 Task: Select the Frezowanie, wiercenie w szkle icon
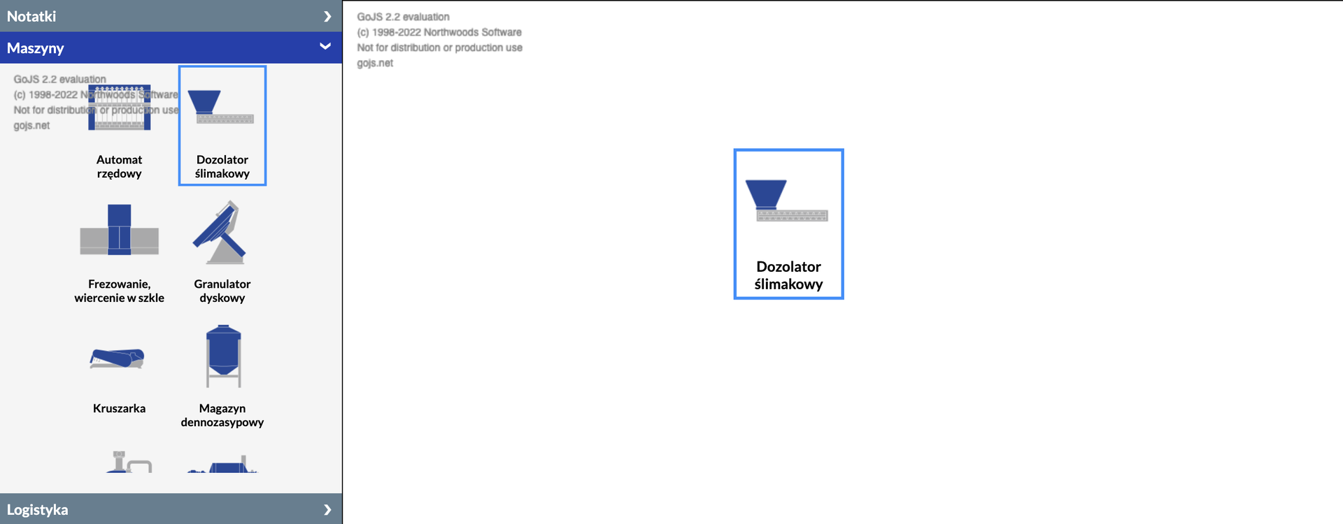pos(119,230)
